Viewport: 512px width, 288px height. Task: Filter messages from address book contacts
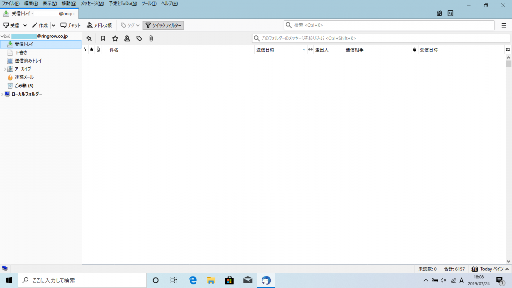point(128,38)
